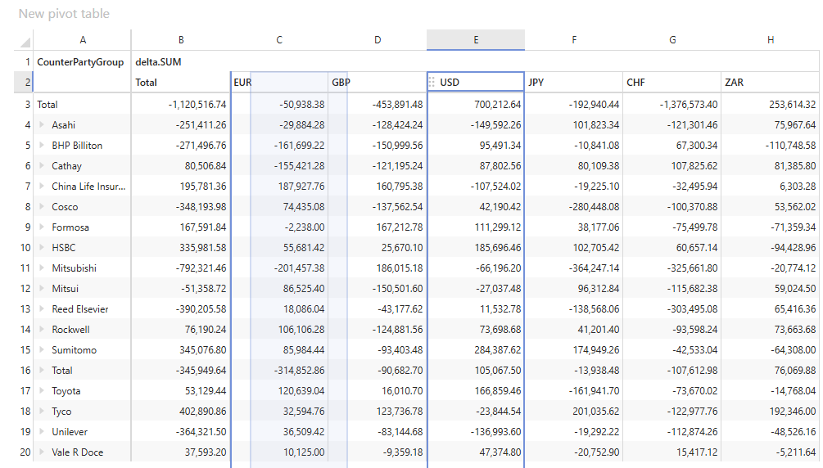Expand the BHP Billiton row
Screen dimensions: 823x468
coord(42,146)
